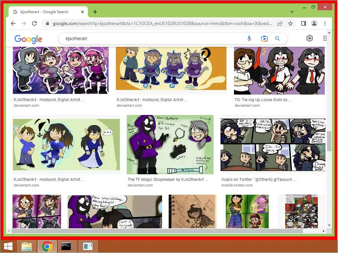Viewport: 338px width, 253px height.
Task: Click the kjsotherart search input box
Action: (x=151, y=39)
